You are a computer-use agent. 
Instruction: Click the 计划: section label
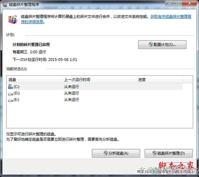pyautogui.click(x=10, y=35)
